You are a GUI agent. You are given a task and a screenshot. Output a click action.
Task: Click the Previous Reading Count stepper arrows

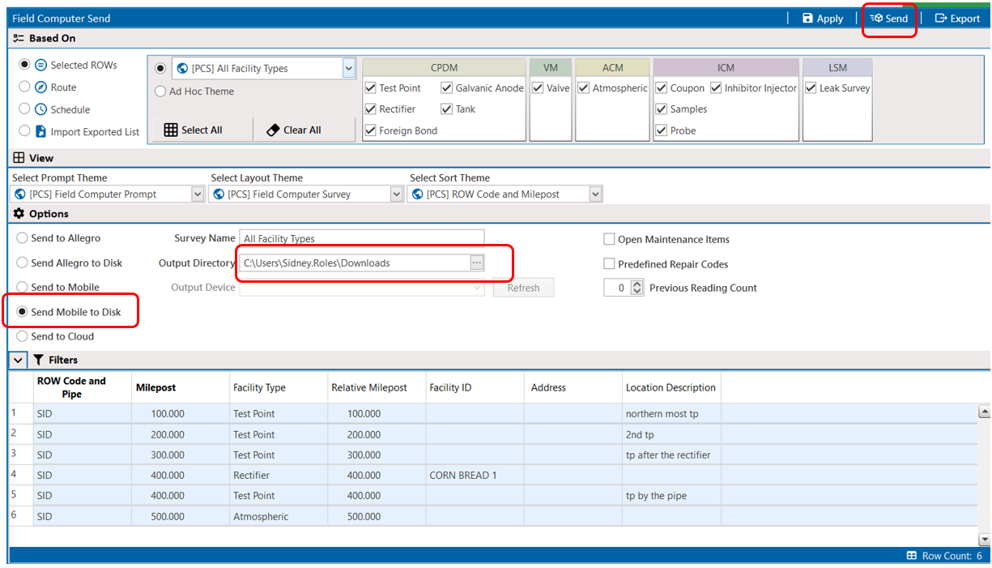(x=636, y=288)
